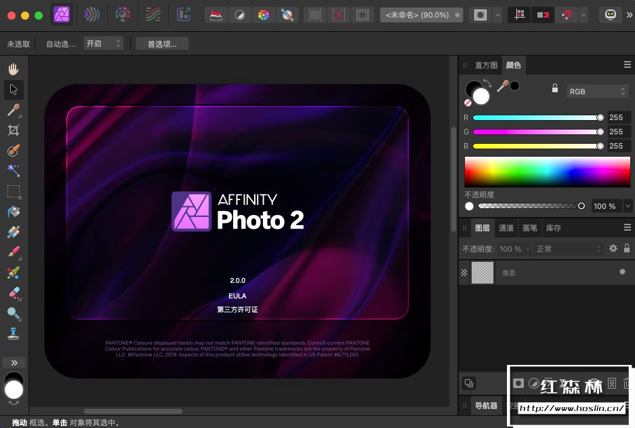Click the G channel slider
The width and height of the screenshot is (635, 428).
539,132
